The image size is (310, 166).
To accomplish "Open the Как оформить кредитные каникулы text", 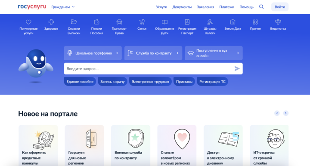I will pos(34,158).
